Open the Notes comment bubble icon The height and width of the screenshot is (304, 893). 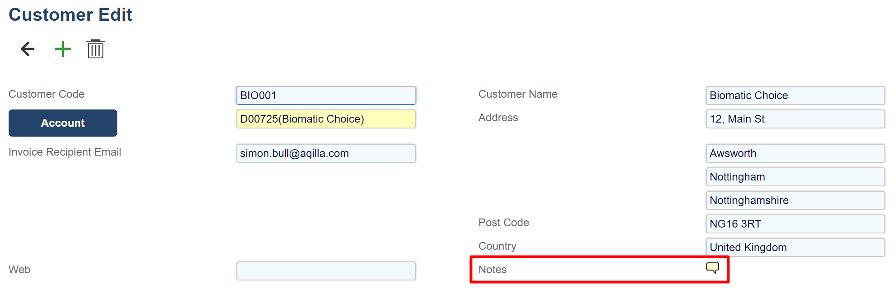712,268
